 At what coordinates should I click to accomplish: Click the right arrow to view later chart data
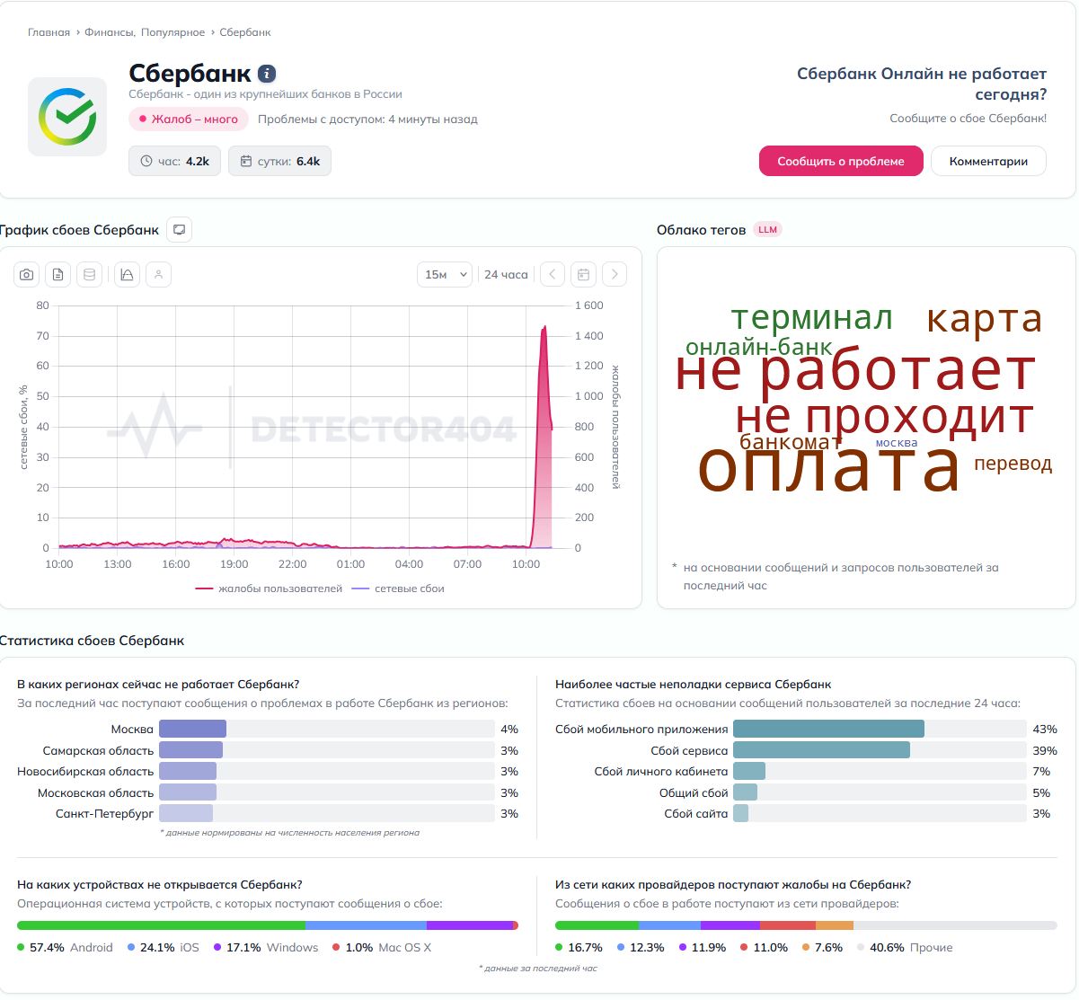pyautogui.click(x=615, y=274)
